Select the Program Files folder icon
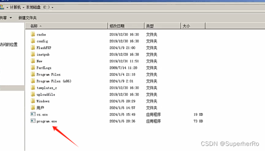The image size is (265, 151). (33, 74)
